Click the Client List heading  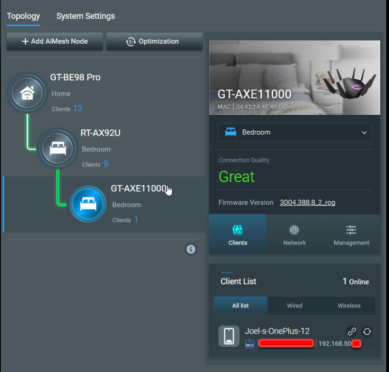[238, 281]
